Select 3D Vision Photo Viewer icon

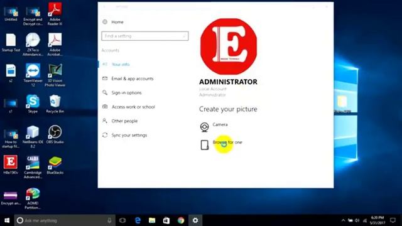(55, 75)
